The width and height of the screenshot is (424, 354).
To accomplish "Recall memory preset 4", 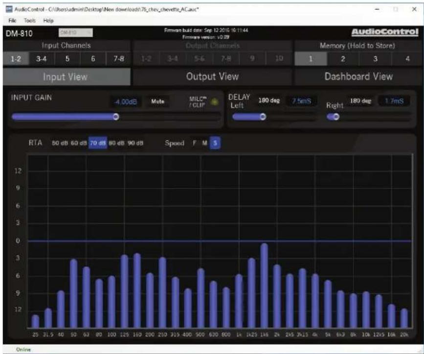I will (407, 59).
